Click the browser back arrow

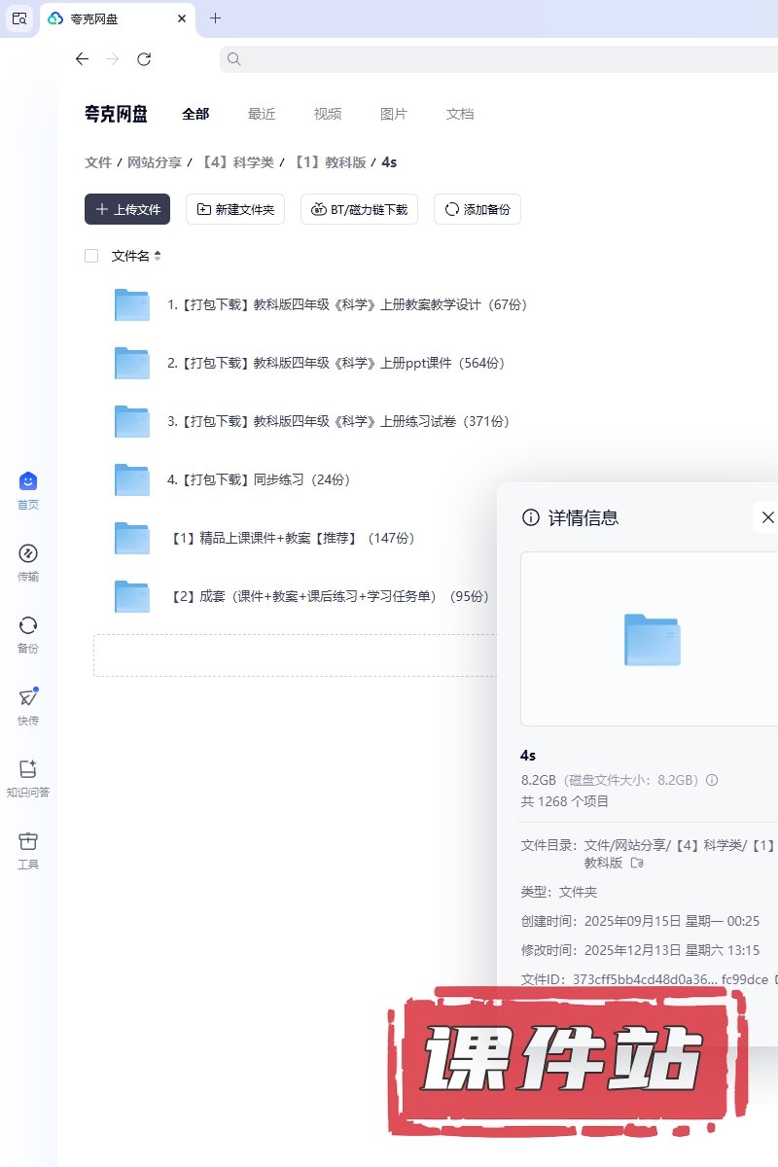[x=82, y=59]
